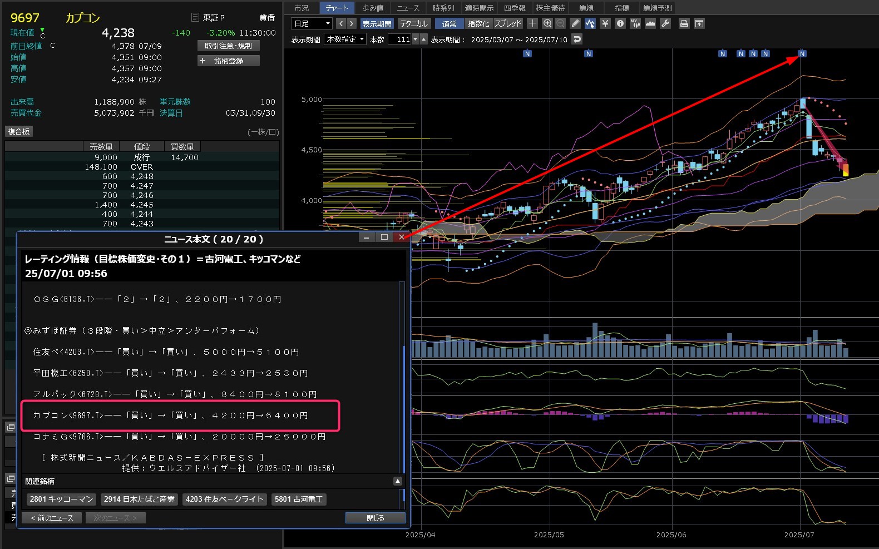The height and width of the screenshot is (549, 879).
Task: Click the 銘柄登録 button
Action: 229,61
